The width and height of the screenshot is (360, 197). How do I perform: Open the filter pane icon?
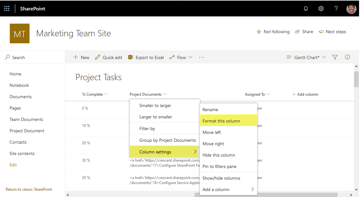[x=335, y=57]
